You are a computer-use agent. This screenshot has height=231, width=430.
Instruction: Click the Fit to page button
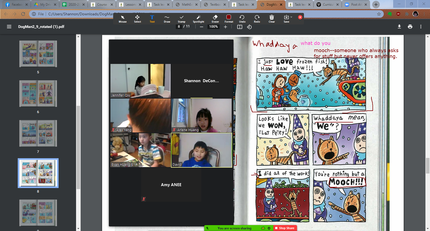click(240, 27)
